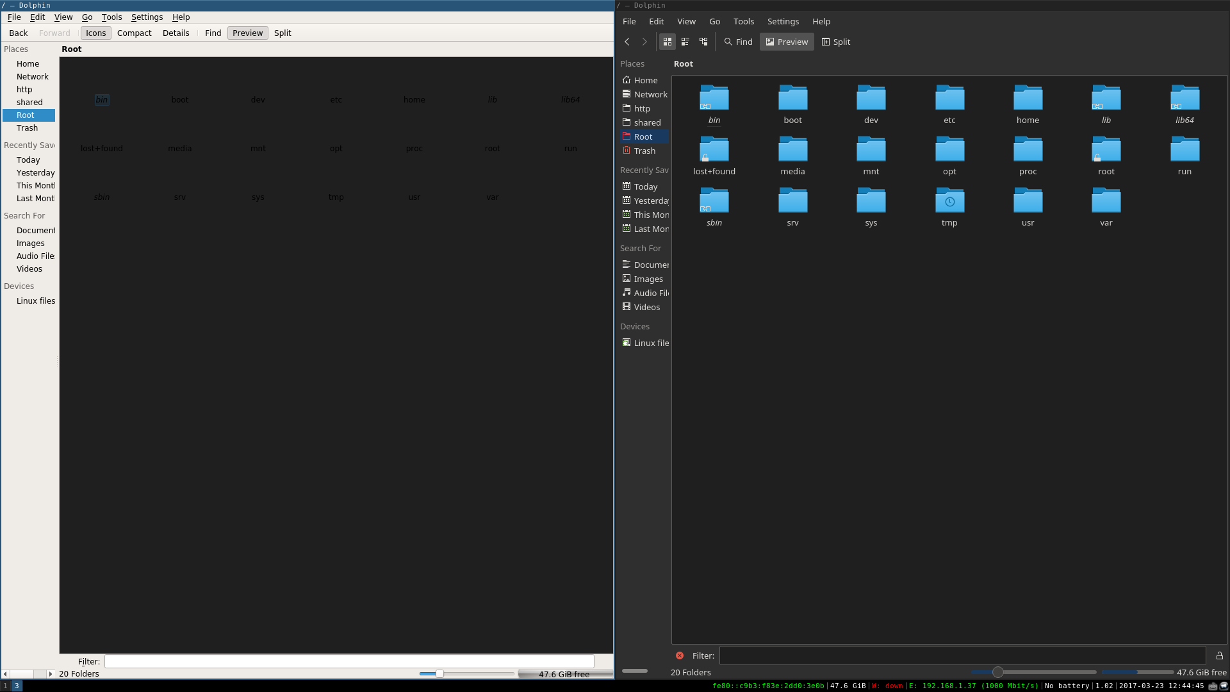Adjust the zoom slider in left window status bar
Image resolution: width=1230 pixels, height=692 pixels.
(x=466, y=673)
